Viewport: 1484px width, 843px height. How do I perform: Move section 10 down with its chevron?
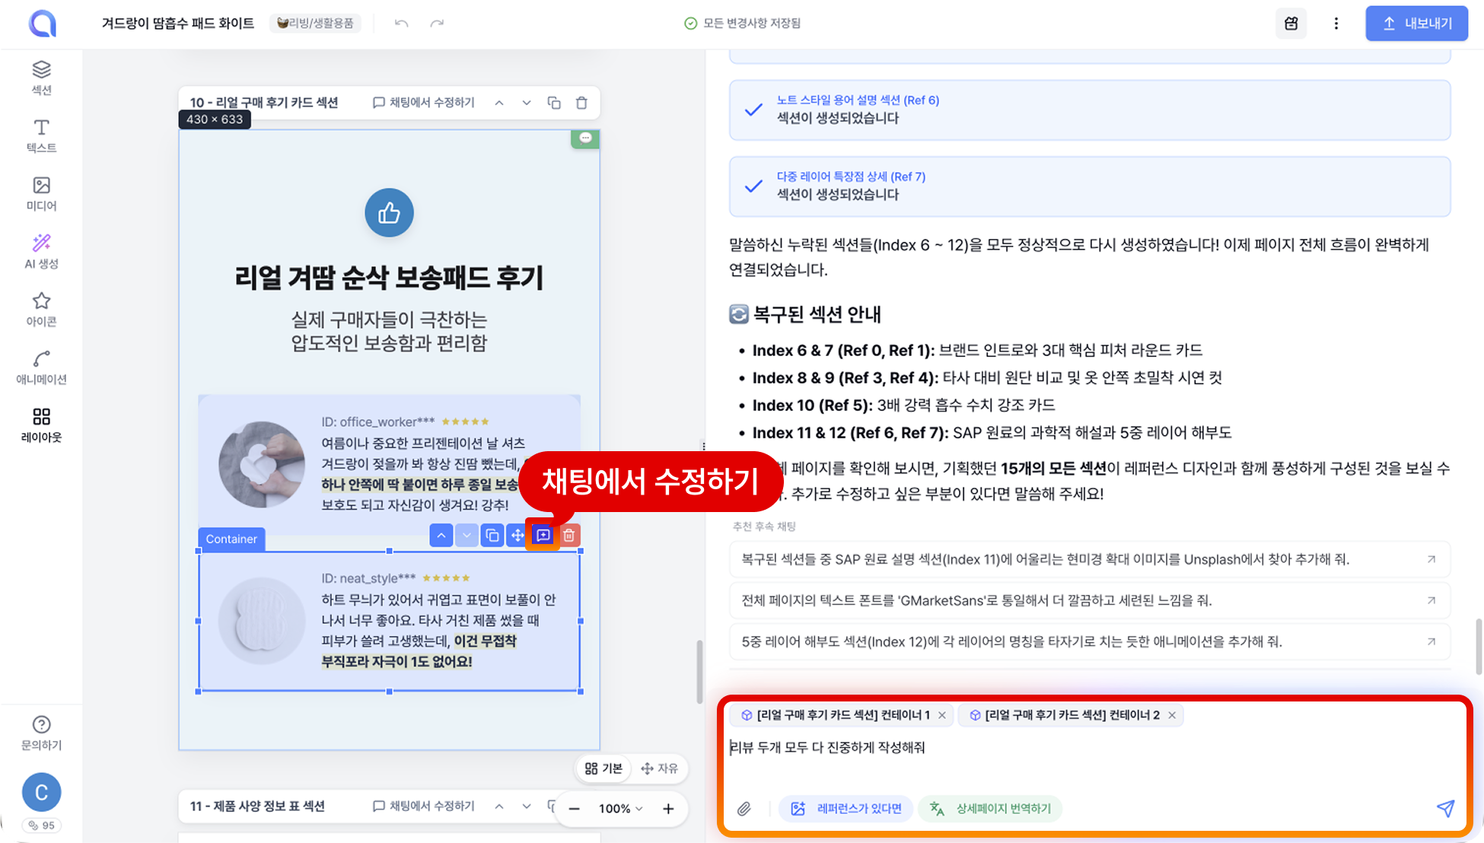pos(527,103)
